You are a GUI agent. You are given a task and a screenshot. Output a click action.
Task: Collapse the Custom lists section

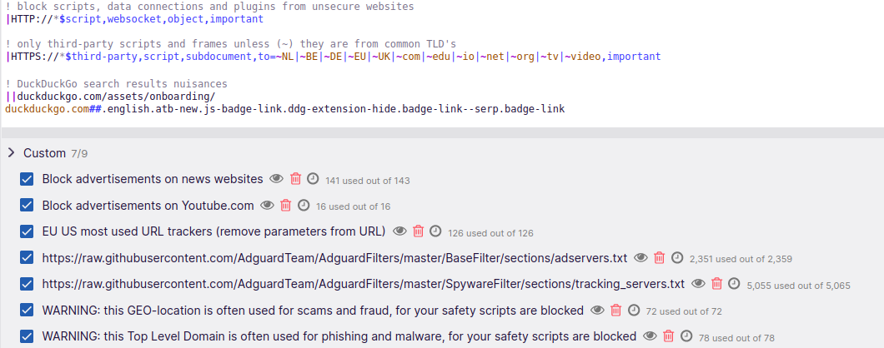(x=11, y=153)
